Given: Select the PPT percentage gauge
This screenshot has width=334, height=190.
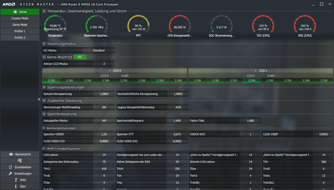Looking at the screenshot, I should [x=138, y=26].
